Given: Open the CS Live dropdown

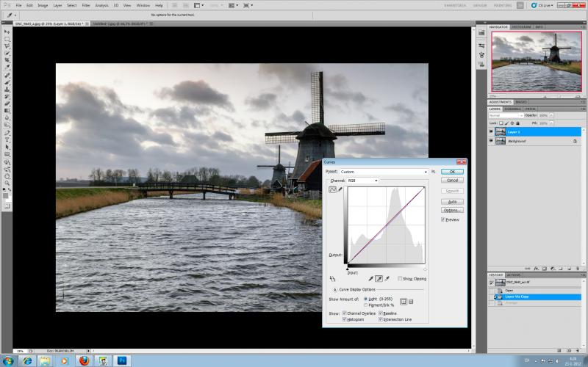Looking at the screenshot, I should click(542, 5).
